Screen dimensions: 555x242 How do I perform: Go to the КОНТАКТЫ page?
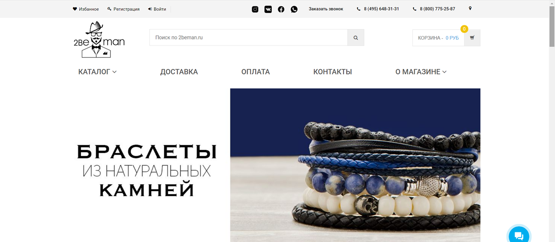point(333,72)
